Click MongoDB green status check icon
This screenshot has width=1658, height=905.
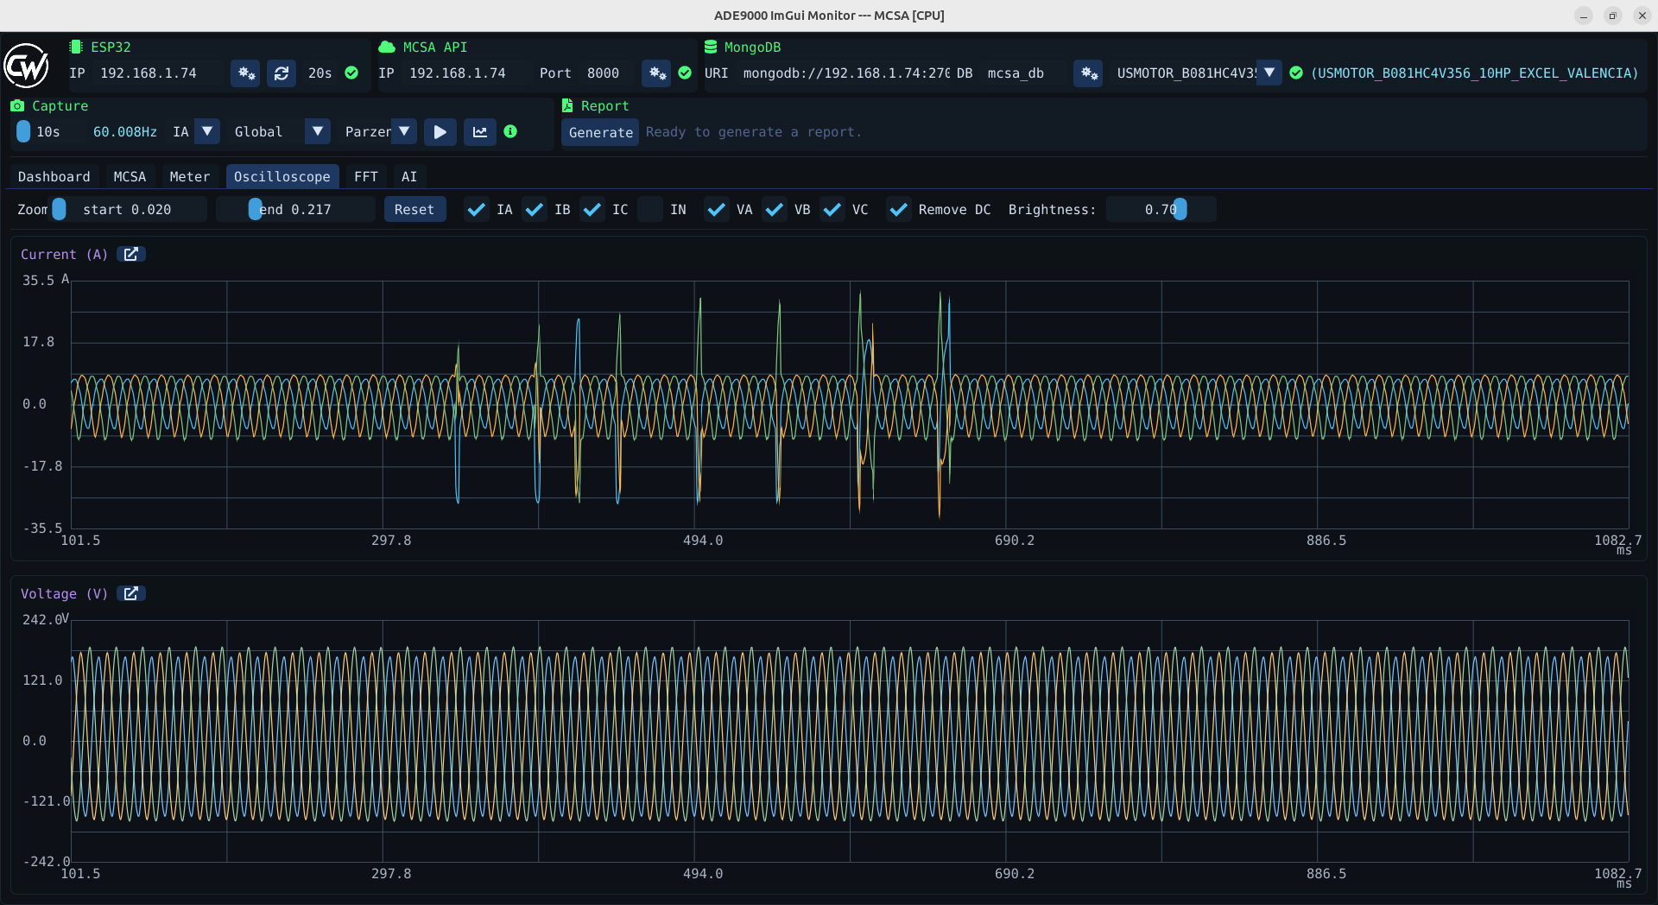click(1296, 73)
